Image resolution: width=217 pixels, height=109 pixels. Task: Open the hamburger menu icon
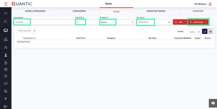6,4
